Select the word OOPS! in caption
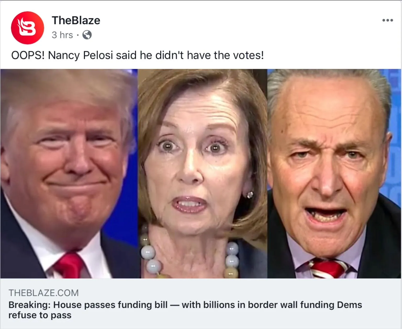This screenshot has height=329, width=402. (x=28, y=55)
